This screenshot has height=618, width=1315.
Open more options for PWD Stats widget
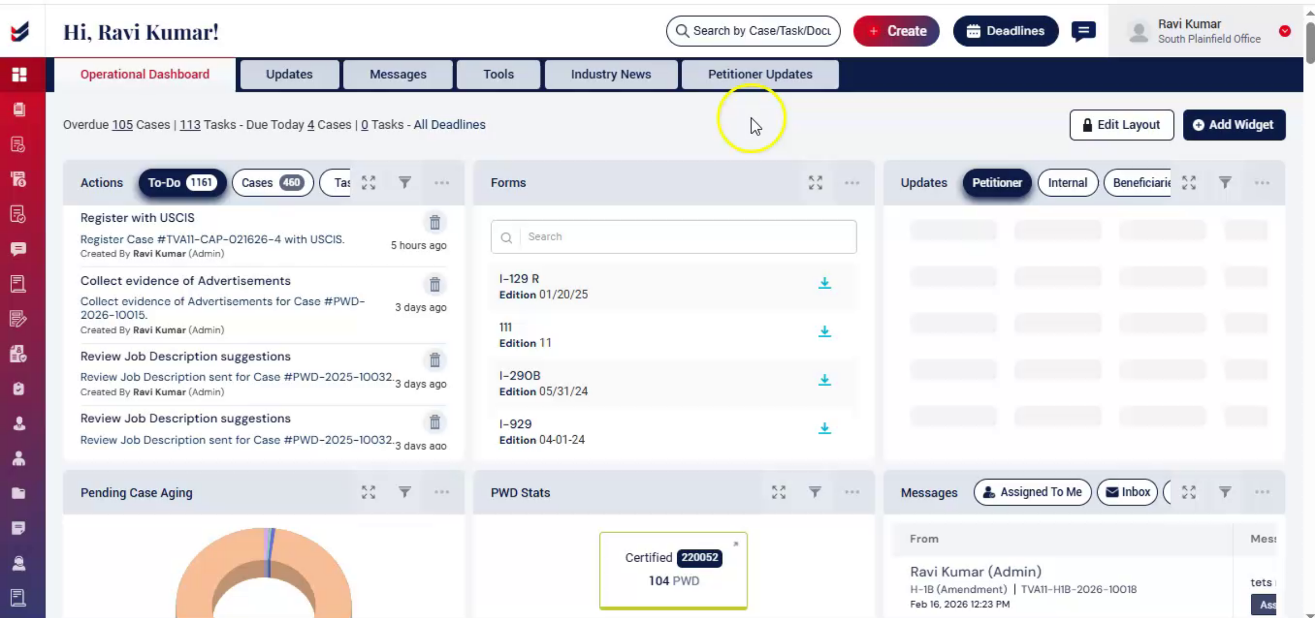pyautogui.click(x=852, y=492)
